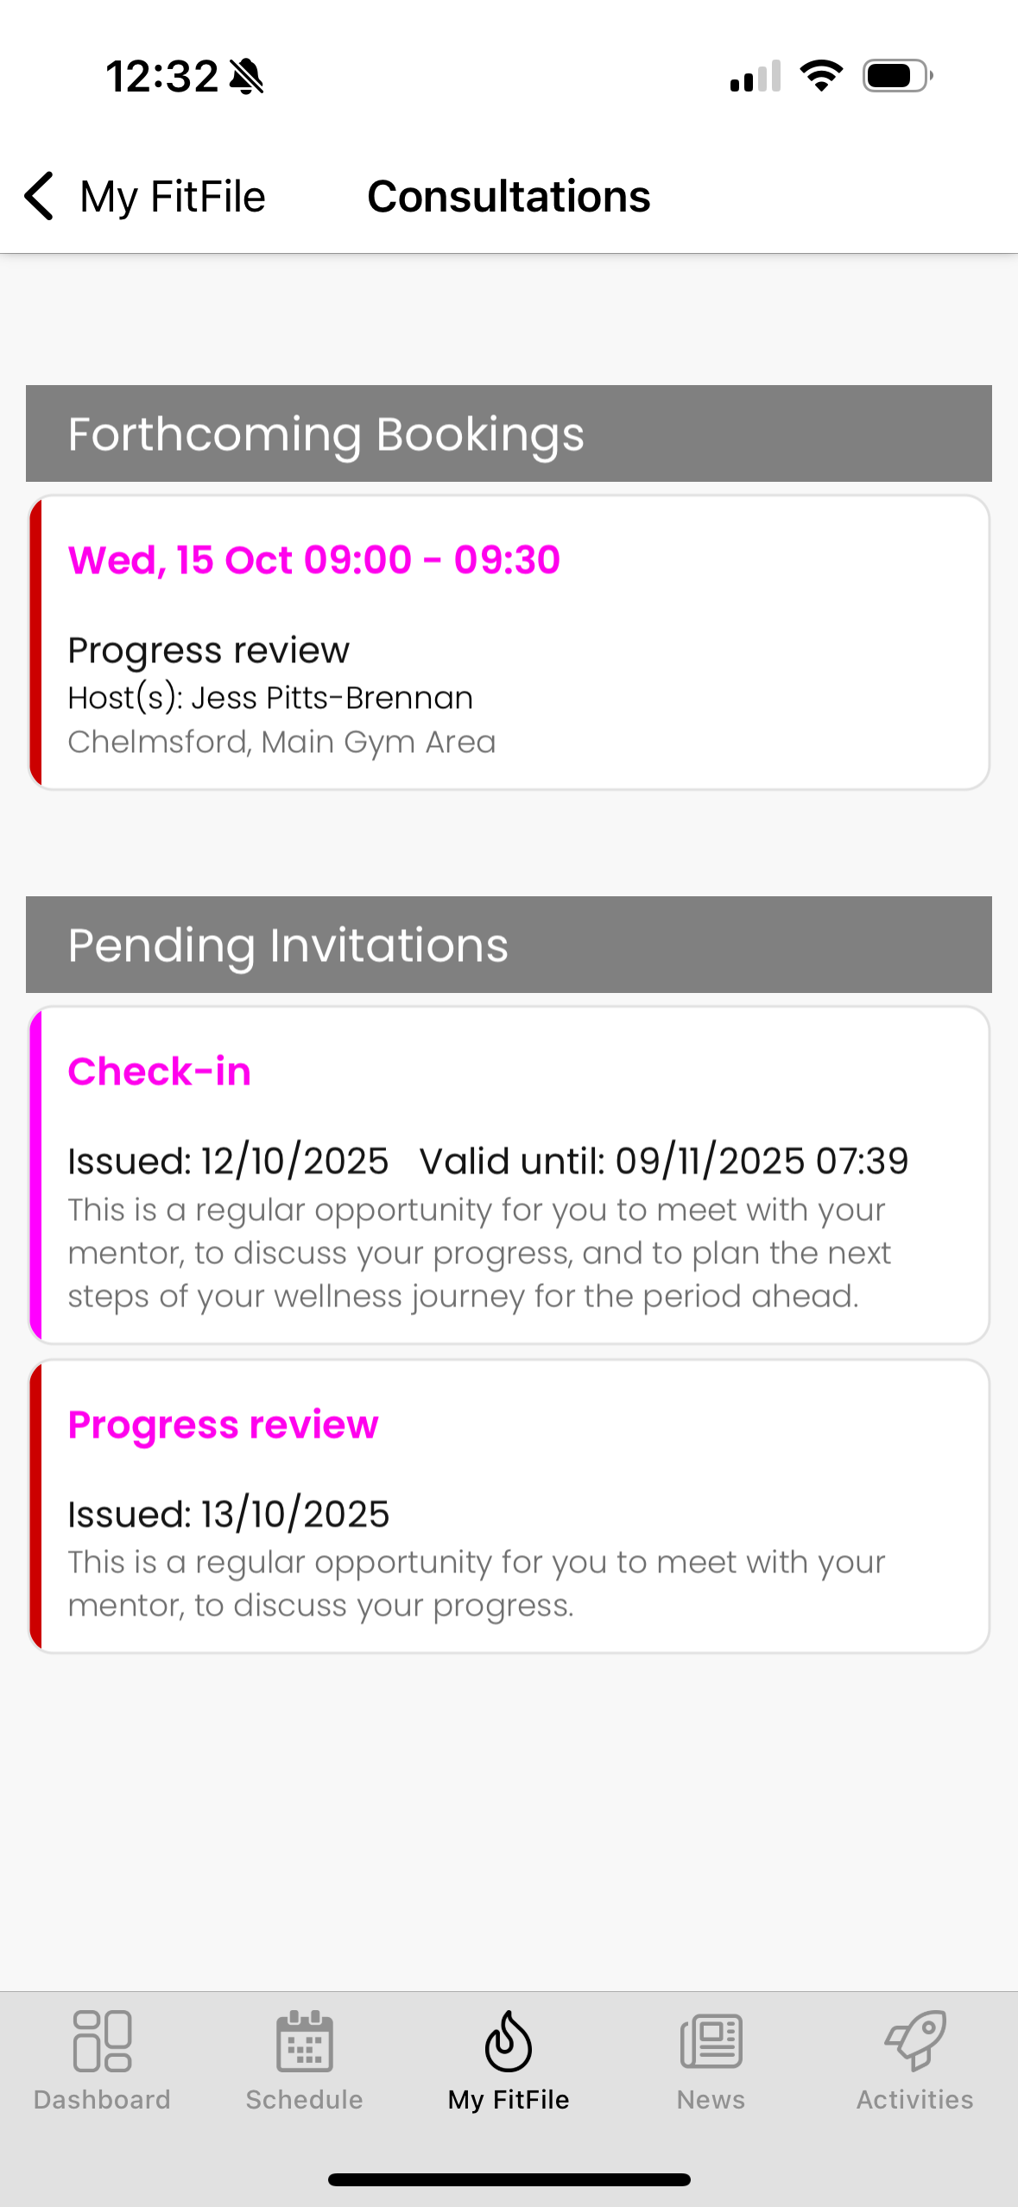Open the Progress review pending invitation

[x=509, y=1506]
